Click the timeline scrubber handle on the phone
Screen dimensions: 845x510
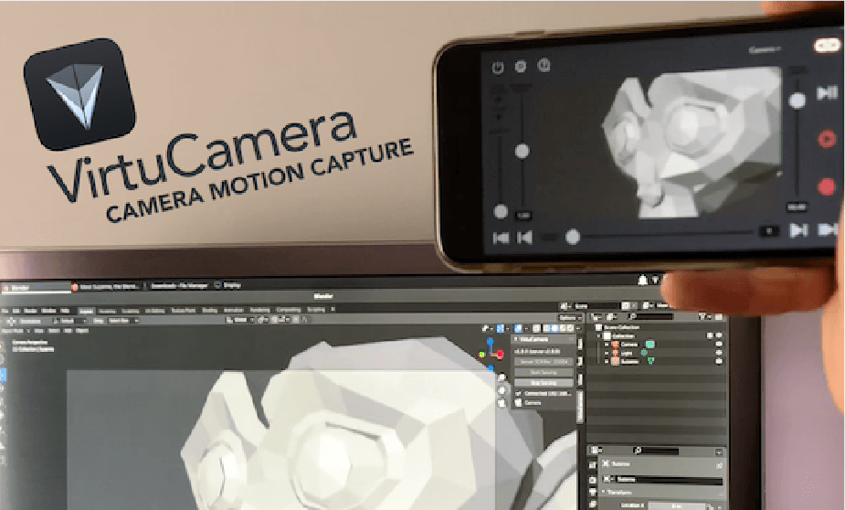573,237
